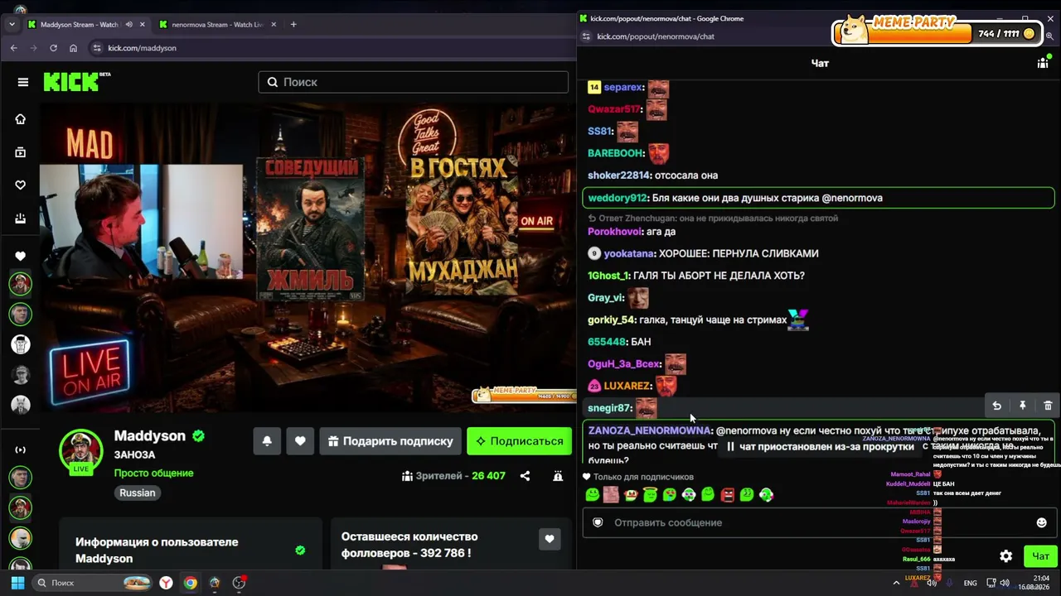Pin the hovered snegir87 chat message
Screen dimensions: 1061x596
(1023, 406)
